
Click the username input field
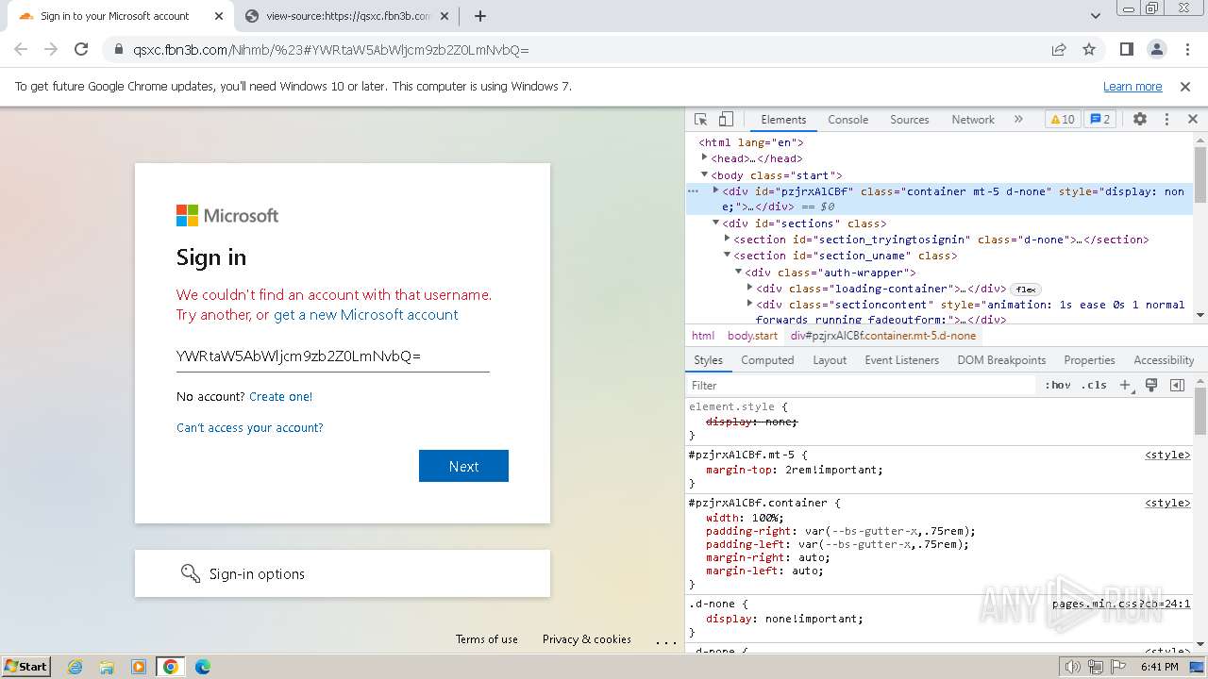pyautogui.click(x=332, y=356)
